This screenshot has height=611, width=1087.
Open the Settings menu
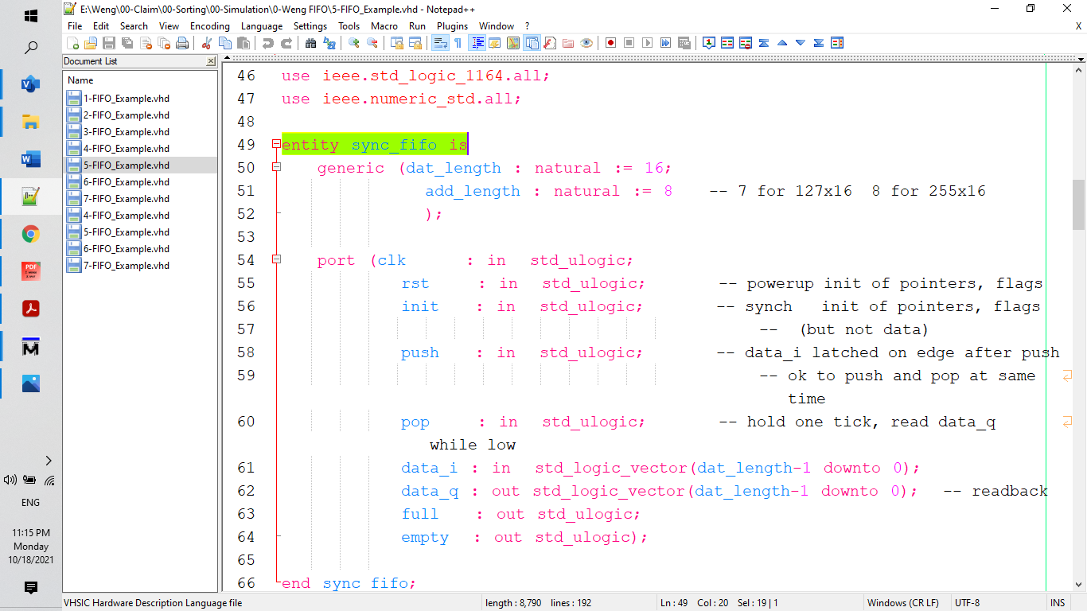tap(310, 26)
